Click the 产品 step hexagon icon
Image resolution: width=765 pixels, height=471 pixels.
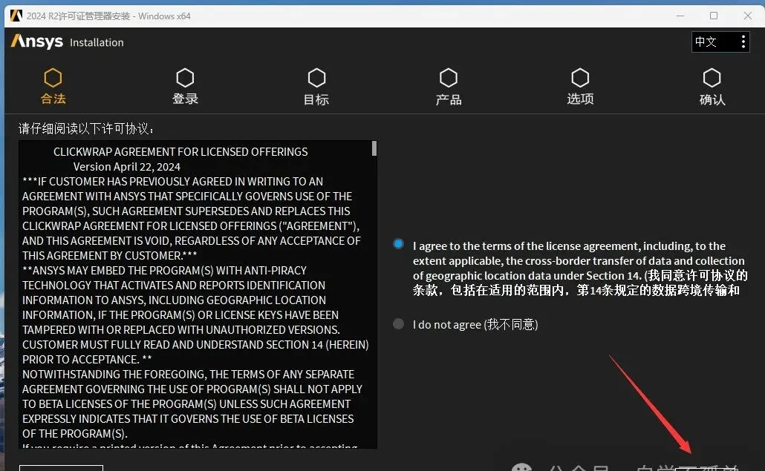[449, 77]
